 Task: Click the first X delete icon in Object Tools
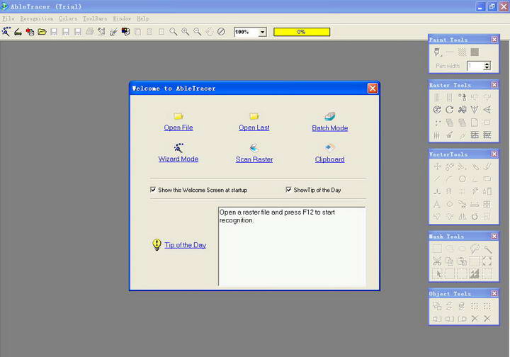coord(475,319)
